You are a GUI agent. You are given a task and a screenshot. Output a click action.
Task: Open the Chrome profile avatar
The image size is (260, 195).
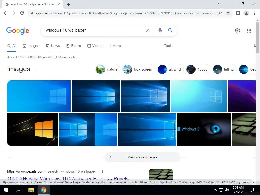[x=246, y=13]
